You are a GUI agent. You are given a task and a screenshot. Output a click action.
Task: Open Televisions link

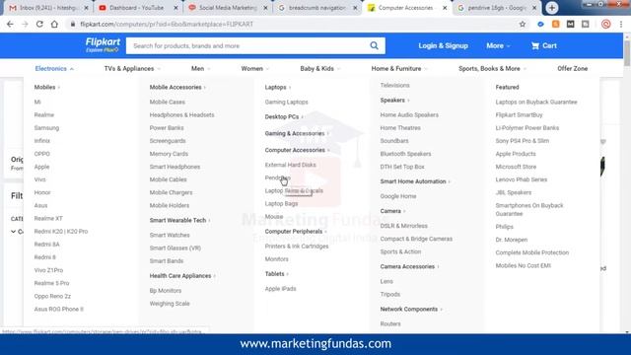(x=394, y=86)
